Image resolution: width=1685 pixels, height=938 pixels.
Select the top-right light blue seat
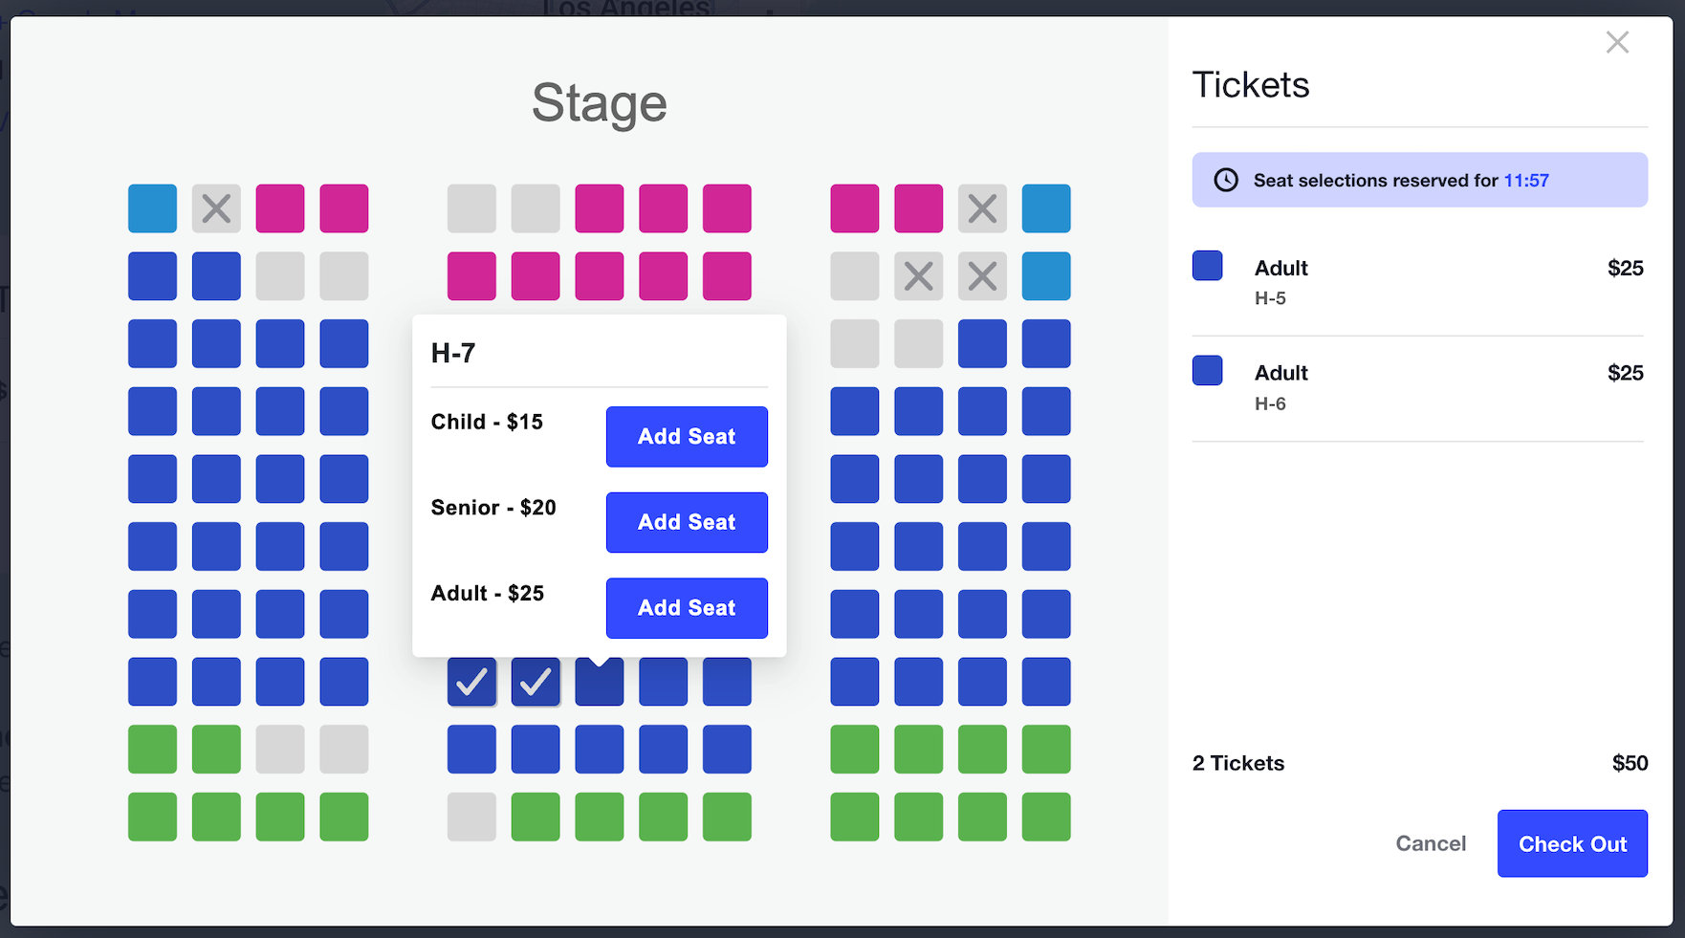coord(1046,208)
